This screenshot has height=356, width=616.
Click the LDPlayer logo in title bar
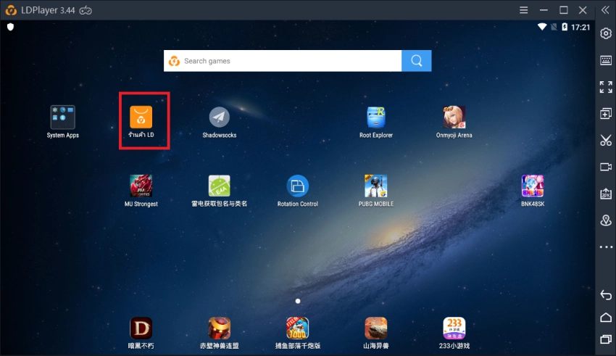pyautogui.click(x=11, y=10)
